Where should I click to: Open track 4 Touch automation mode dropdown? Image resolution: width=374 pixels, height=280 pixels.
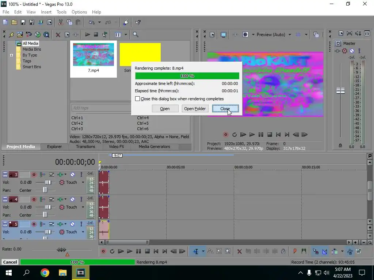click(83, 207)
